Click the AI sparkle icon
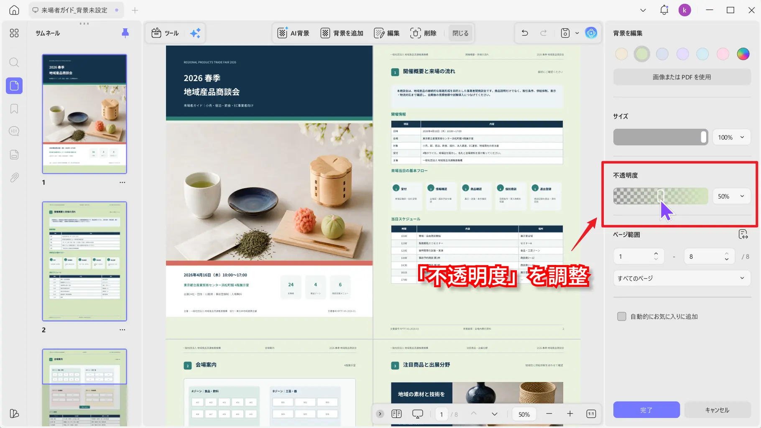761x428 pixels. tap(195, 33)
